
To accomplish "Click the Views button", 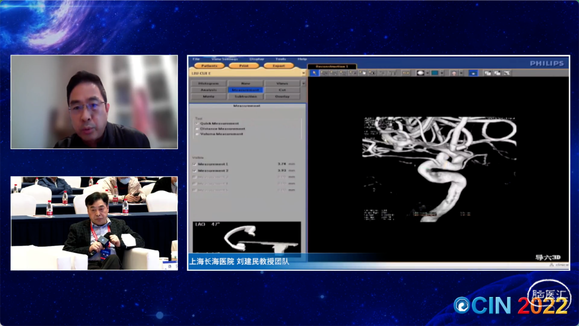I will coord(282,84).
